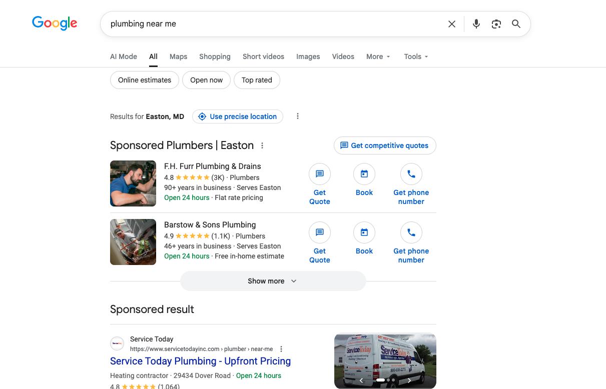The height and width of the screenshot is (389, 606).
Task: Open Service Today Plumbing - Upfront Pricing link
Action: [200, 361]
